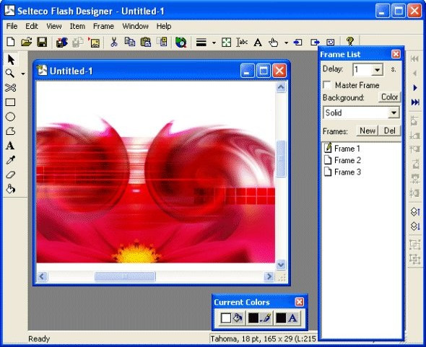Open the Frame menu
The image size is (426, 347).
pos(103,27)
